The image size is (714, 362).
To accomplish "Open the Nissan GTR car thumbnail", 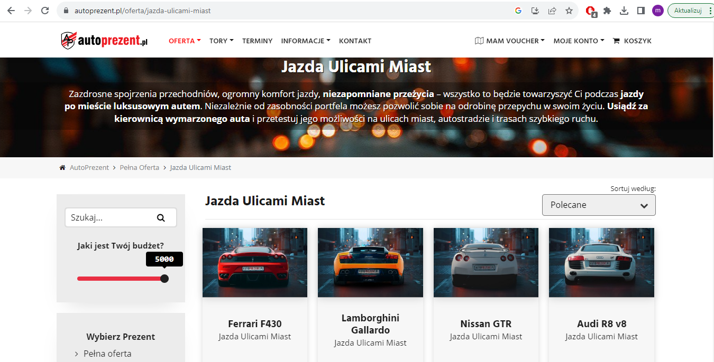I will click(x=486, y=263).
